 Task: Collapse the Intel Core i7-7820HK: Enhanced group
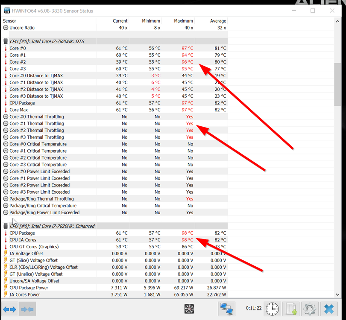click(6, 226)
